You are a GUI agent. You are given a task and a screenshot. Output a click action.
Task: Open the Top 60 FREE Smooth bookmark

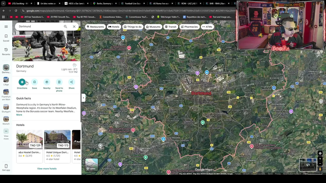(84, 17)
